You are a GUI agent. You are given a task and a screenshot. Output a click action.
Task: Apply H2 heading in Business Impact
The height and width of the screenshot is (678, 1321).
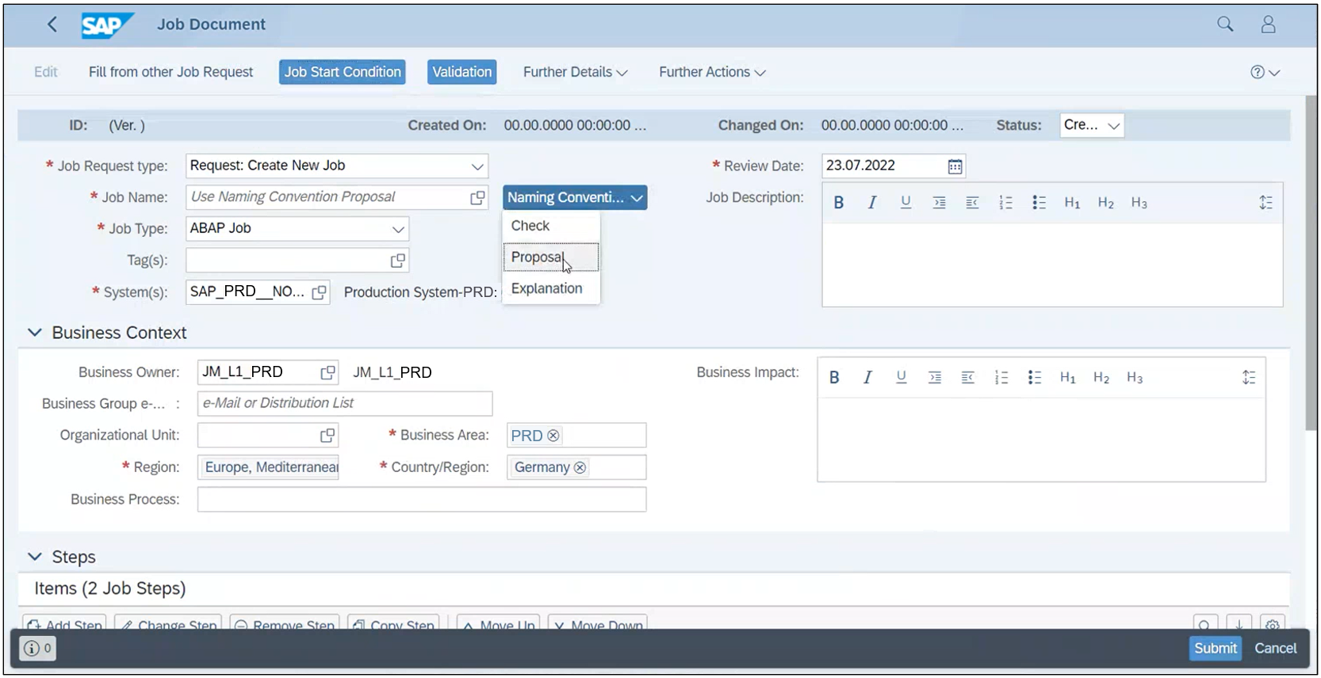click(1101, 378)
